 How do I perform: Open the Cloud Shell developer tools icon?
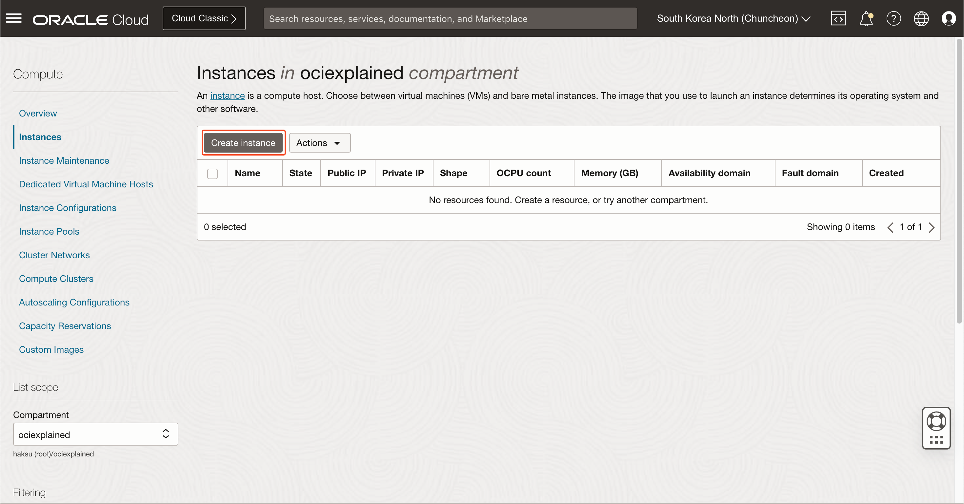(x=838, y=18)
